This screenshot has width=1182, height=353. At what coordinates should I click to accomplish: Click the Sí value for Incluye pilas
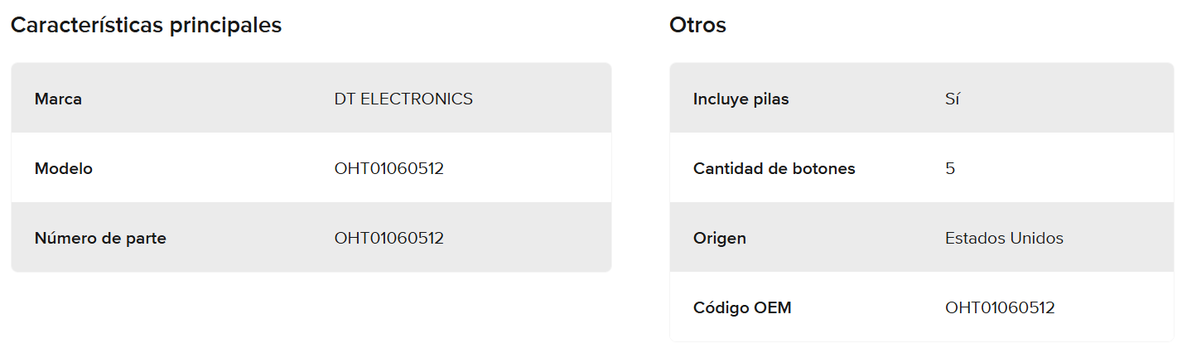point(952,99)
